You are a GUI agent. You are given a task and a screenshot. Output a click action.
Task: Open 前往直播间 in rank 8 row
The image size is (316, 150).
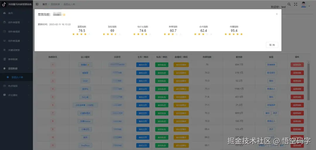(x=181, y=121)
